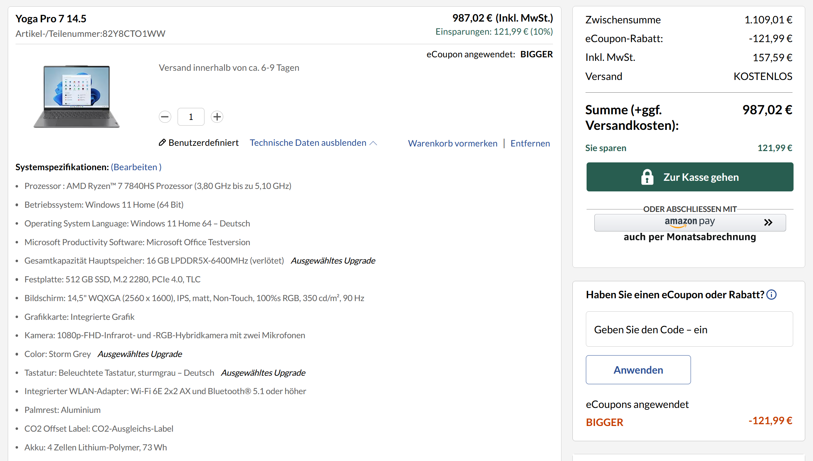Click the plus icon to increase quantity
813x461 pixels.
(x=217, y=116)
